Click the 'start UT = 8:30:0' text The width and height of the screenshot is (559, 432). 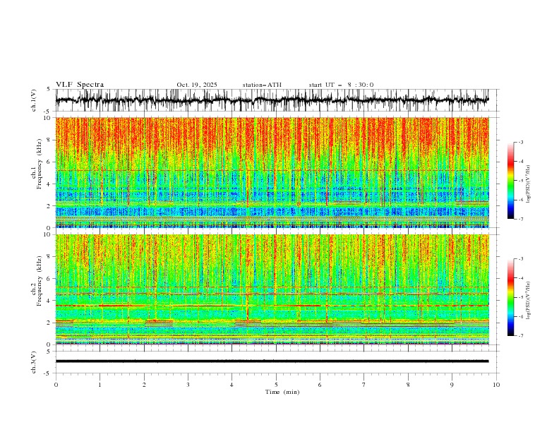tap(341, 85)
